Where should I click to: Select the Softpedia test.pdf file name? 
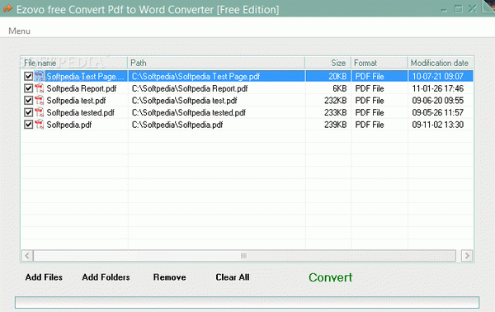[x=76, y=101]
